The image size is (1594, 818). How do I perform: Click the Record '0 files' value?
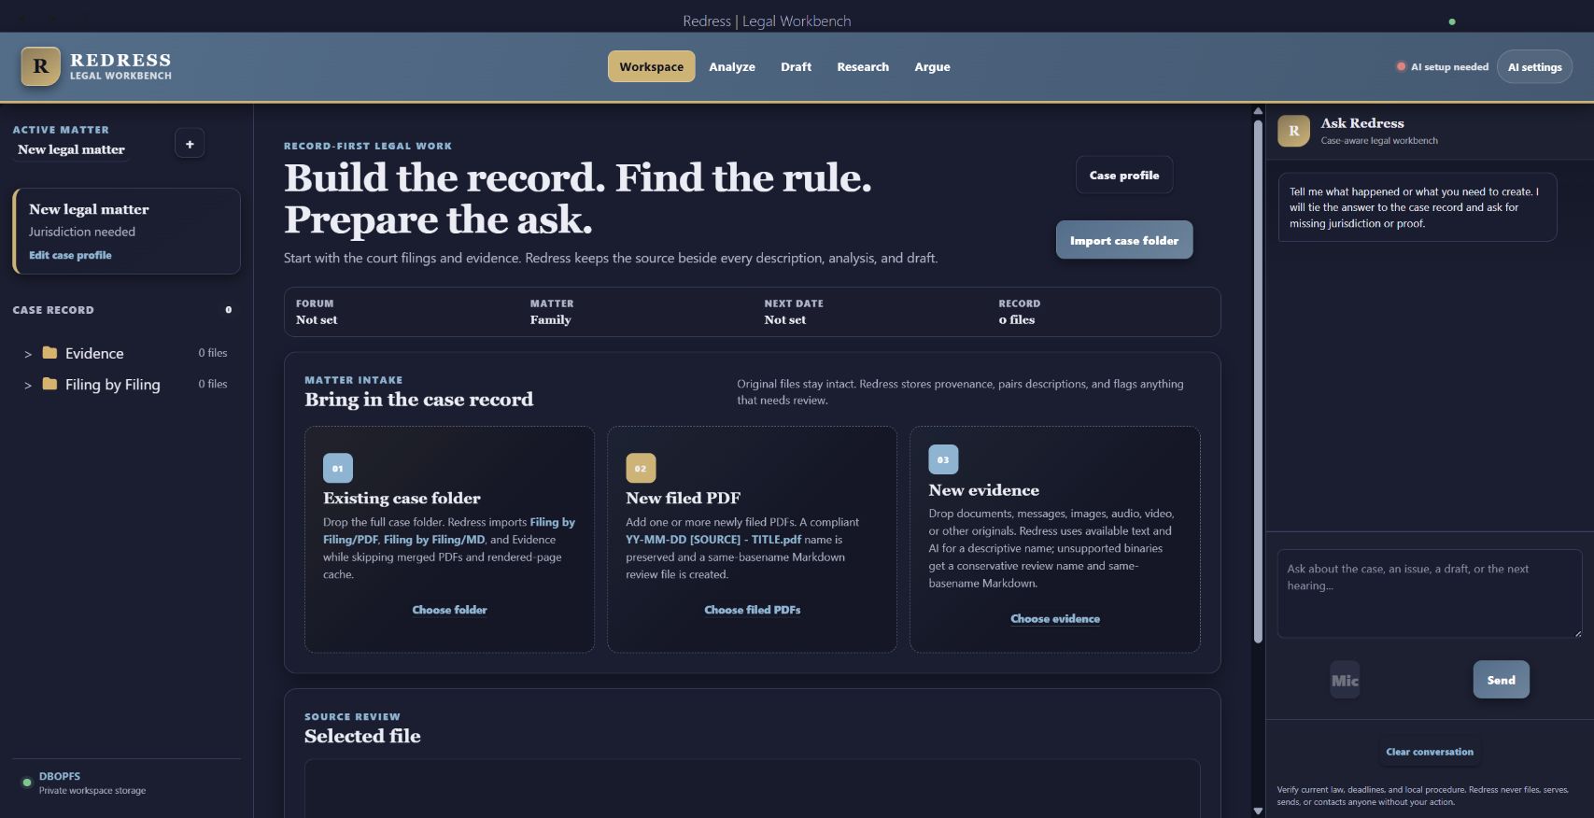click(x=1017, y=319)
